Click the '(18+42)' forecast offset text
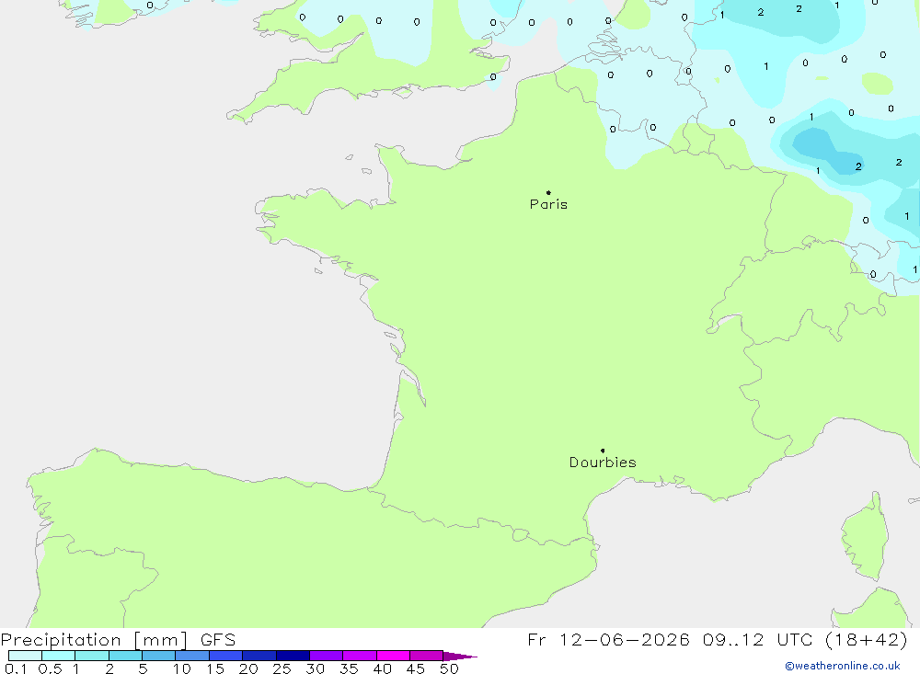Screen dimensions: 920x674 coord(866,639)
